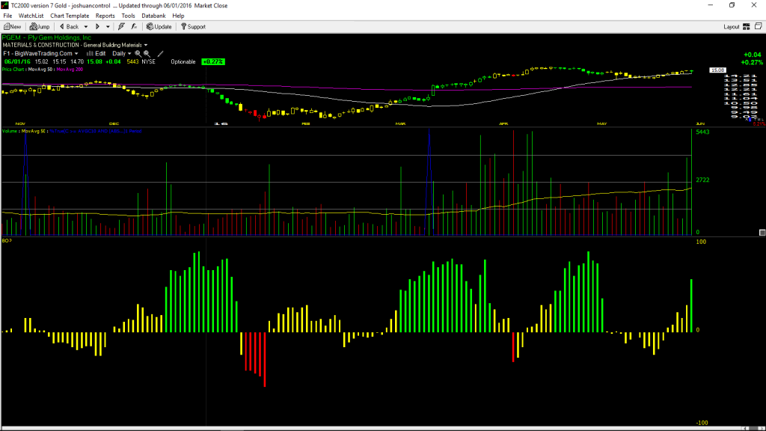Open the WatchList menu
Viewport: 766px width, 431px height.
coord(31,16)
